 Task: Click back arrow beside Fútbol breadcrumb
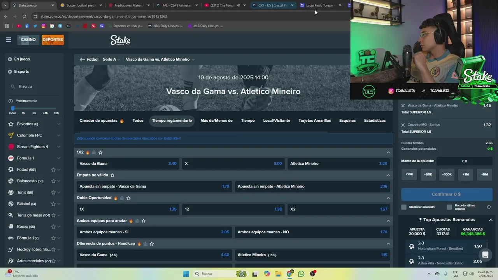pos(82,59)
